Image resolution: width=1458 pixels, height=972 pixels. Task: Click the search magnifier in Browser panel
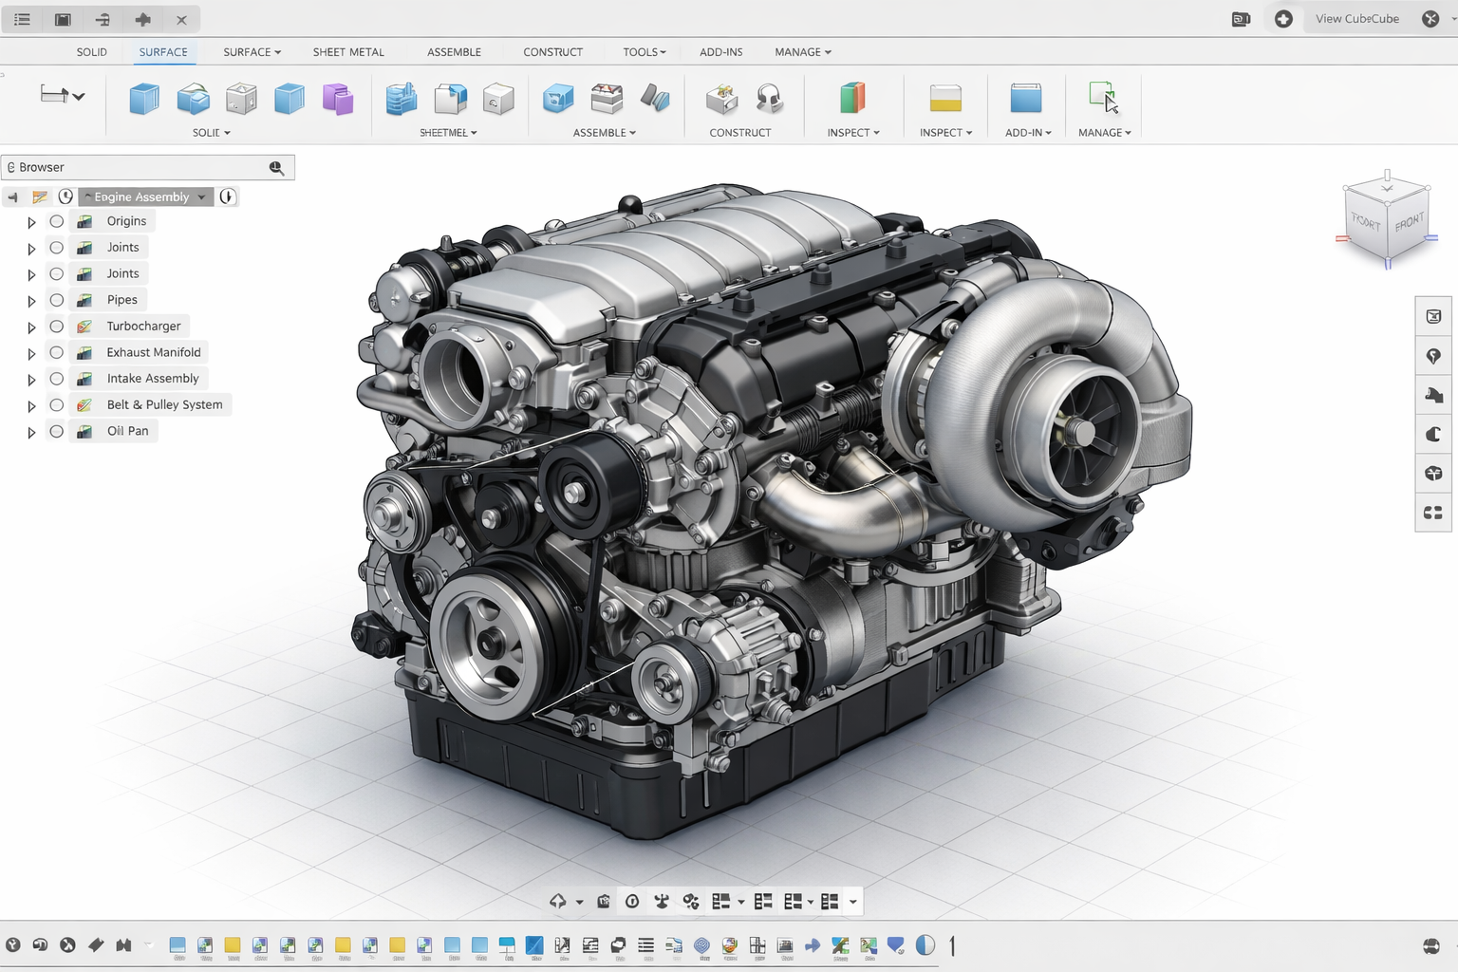(276, 168)
